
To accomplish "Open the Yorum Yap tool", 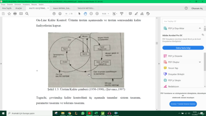I will tap(173, 68).
